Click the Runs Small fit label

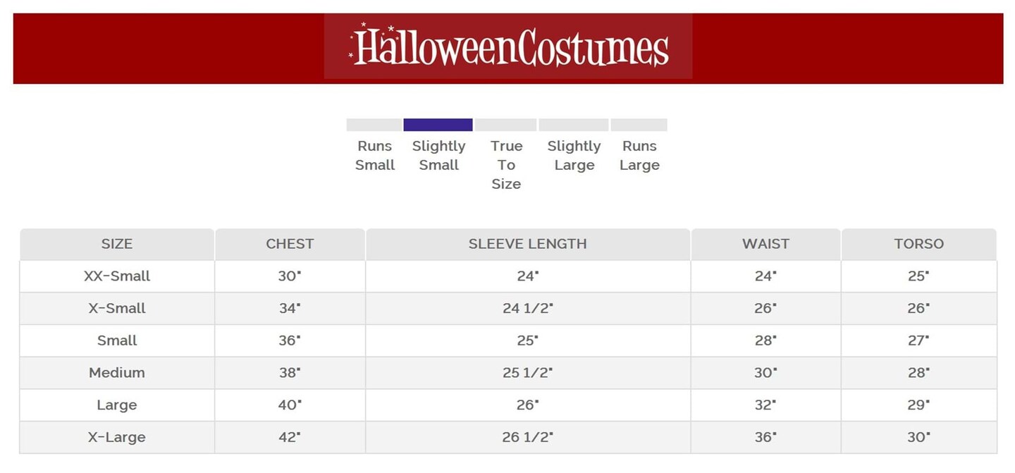[x=375, y=155]
